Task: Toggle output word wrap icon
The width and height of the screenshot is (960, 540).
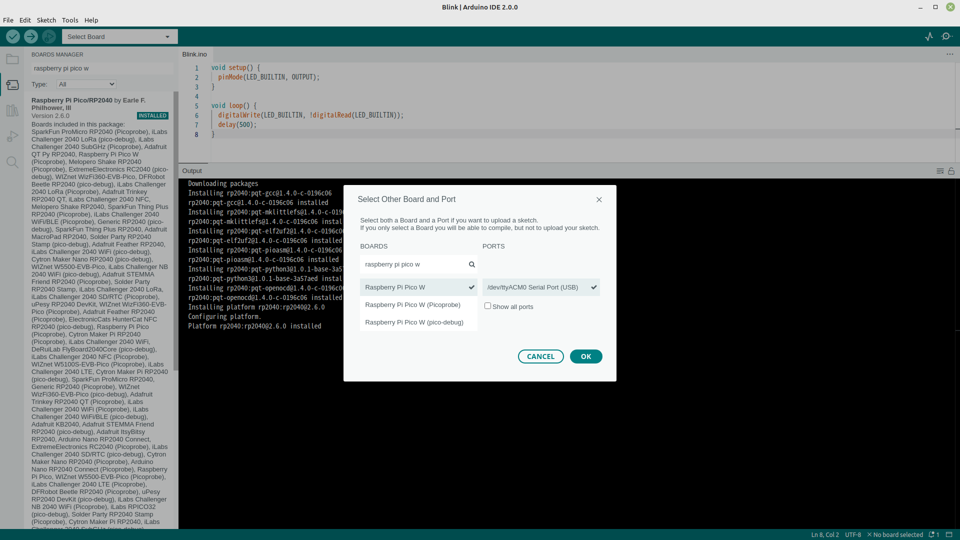Action: (x=940, y=171)
